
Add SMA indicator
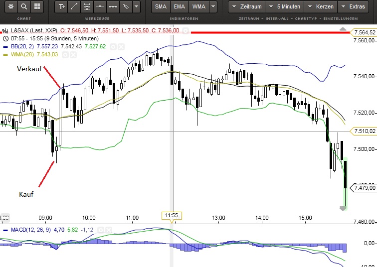[161, 6]
